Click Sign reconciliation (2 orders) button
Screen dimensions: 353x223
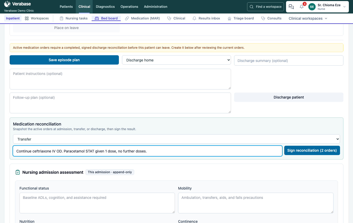click(312, 150)
